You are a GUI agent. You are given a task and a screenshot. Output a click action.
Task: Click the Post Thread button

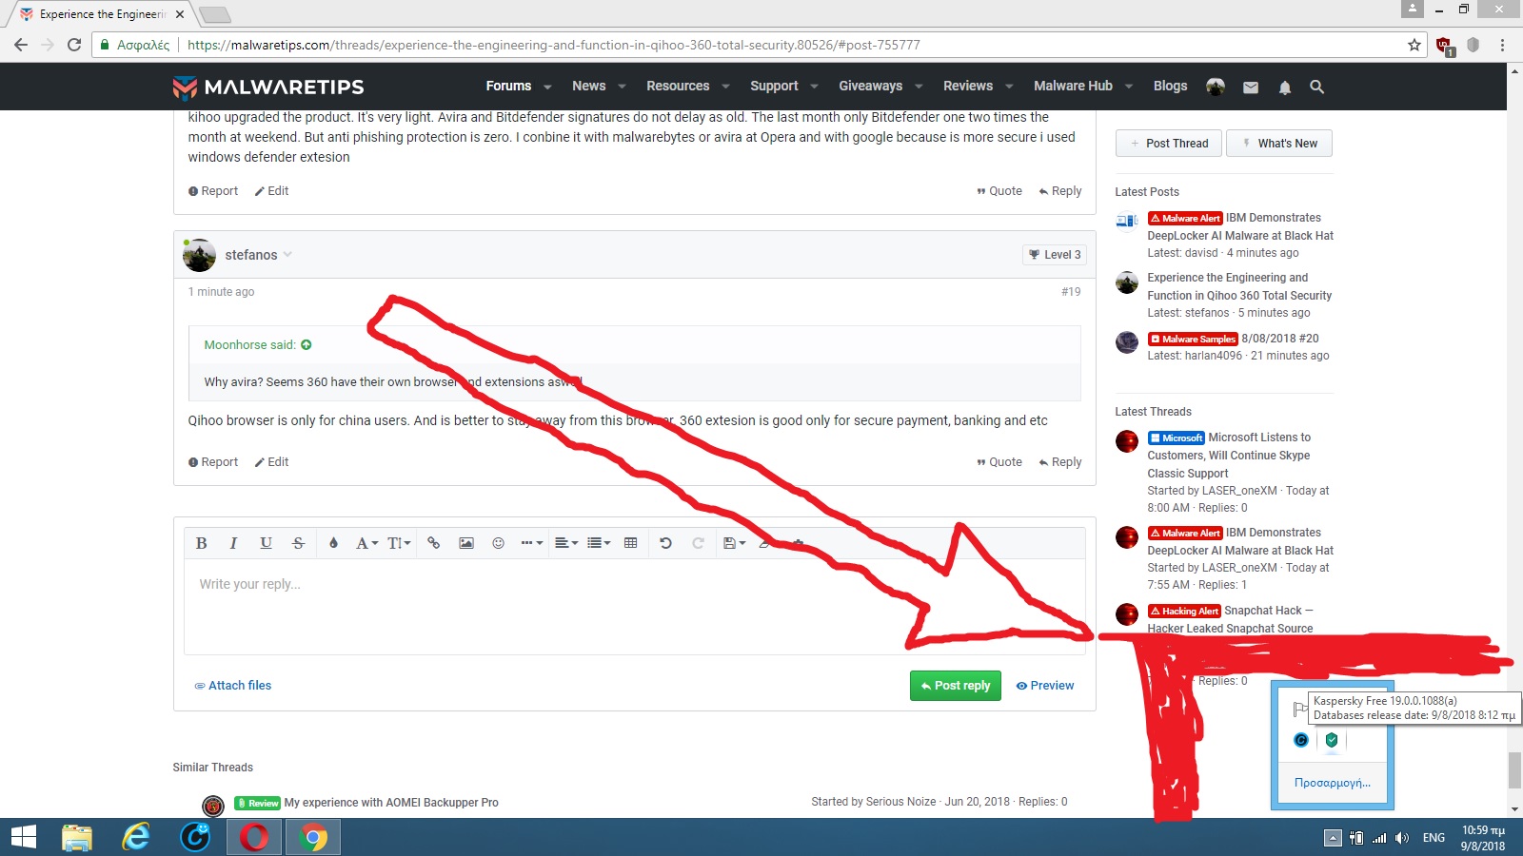(x=1169, y=144)
